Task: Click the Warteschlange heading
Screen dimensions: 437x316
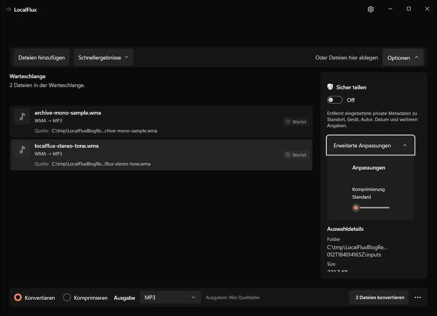Action: [28, 76]
